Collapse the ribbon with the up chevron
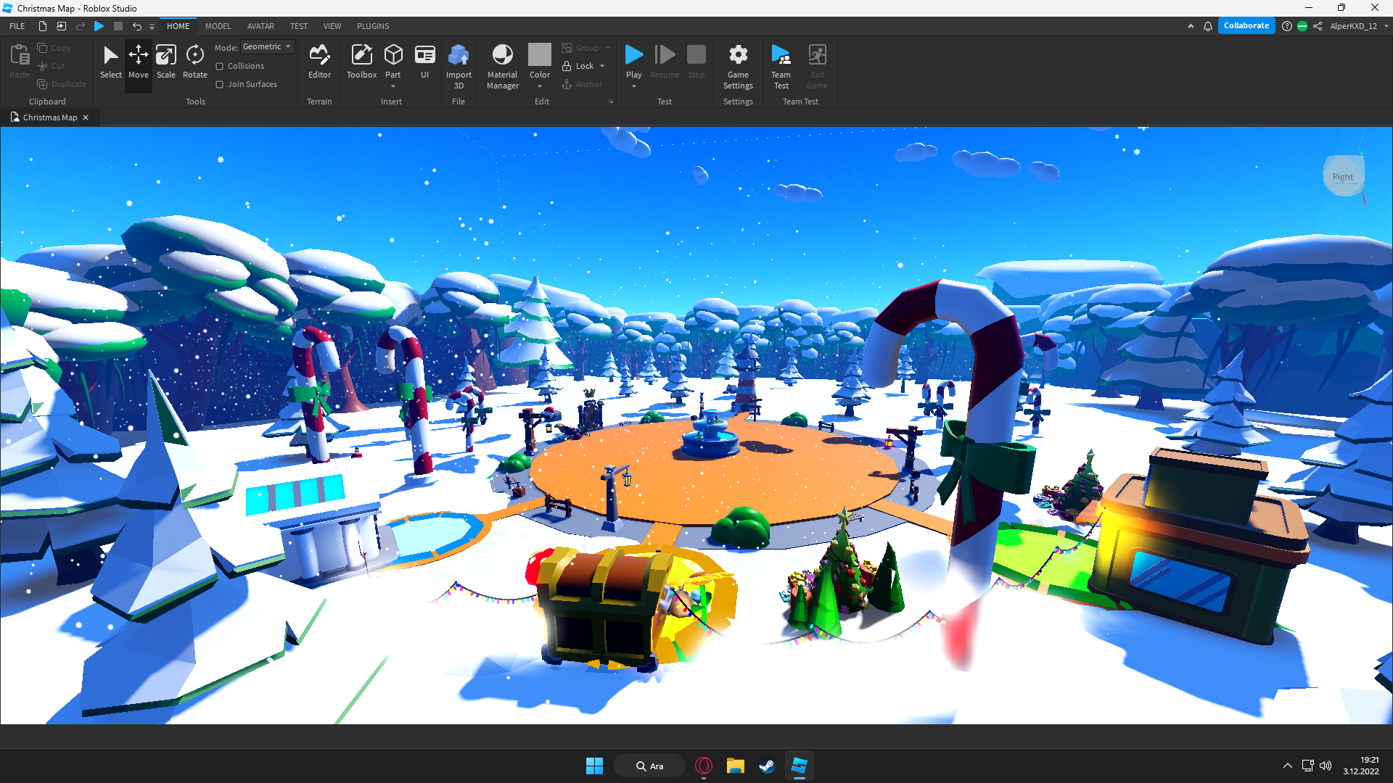 pos(1191,26)
